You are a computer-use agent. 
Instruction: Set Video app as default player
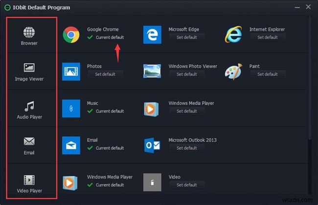(x=187, y=185)
